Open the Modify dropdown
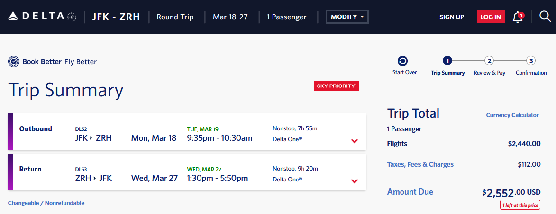The image size is (556, 214). (x=347, y=17)
